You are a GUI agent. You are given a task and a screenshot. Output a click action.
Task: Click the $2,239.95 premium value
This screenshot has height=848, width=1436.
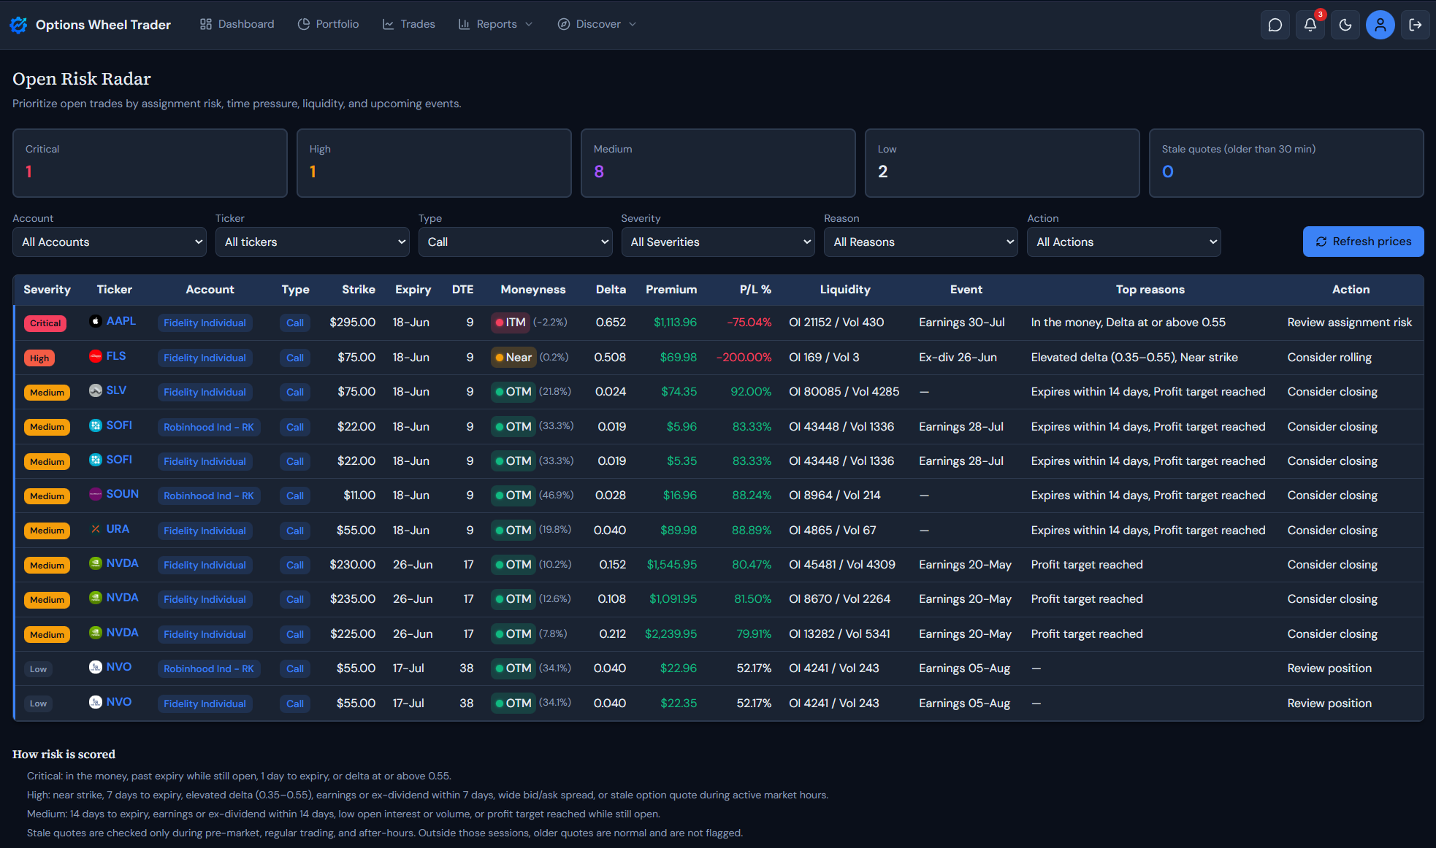tap(671, 634)
